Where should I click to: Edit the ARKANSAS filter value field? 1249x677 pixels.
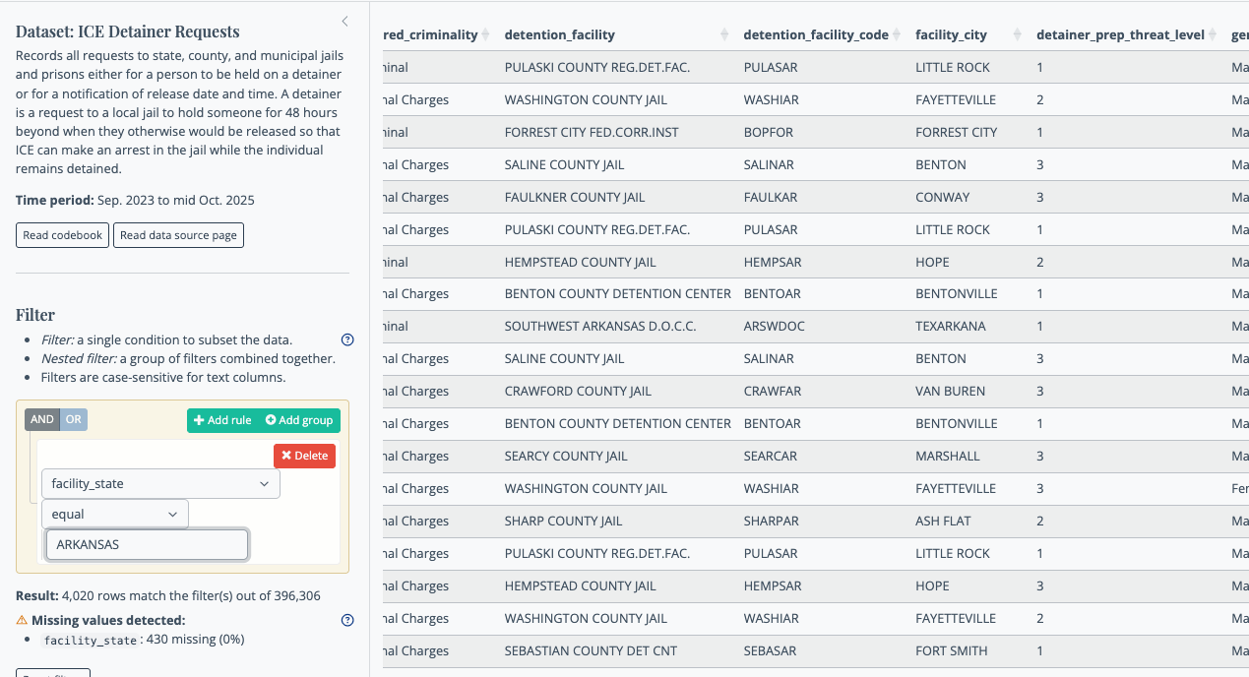tap(147, 544)
